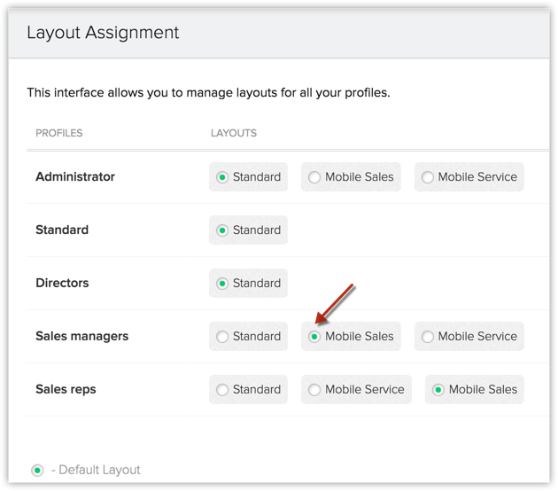Click the Standard profile name

(x=62, y=230)
